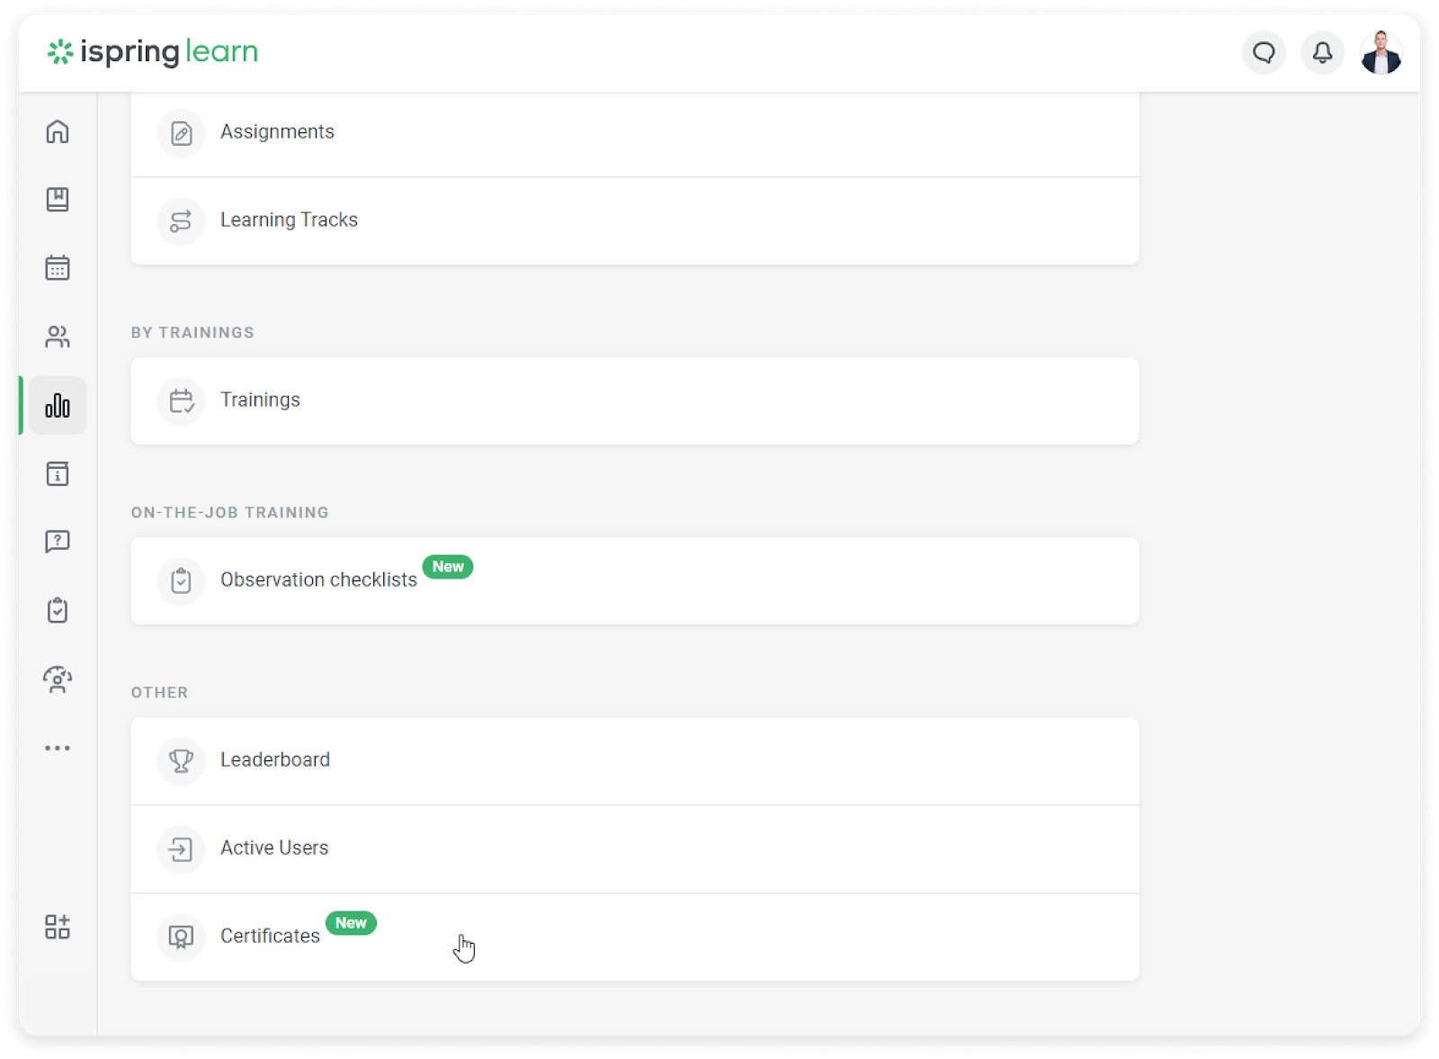Open the Observation checklists report
The height and width of the screenshot is (1059, 1439).
click(318, 580)
